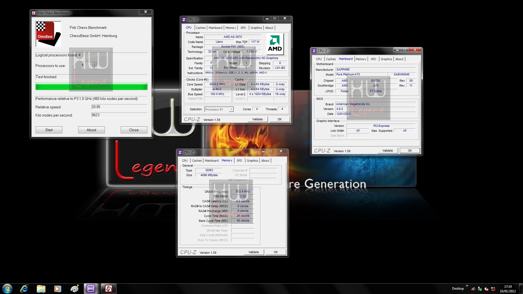Click Close in Fritz Chess Benchmark

(134, 130)
